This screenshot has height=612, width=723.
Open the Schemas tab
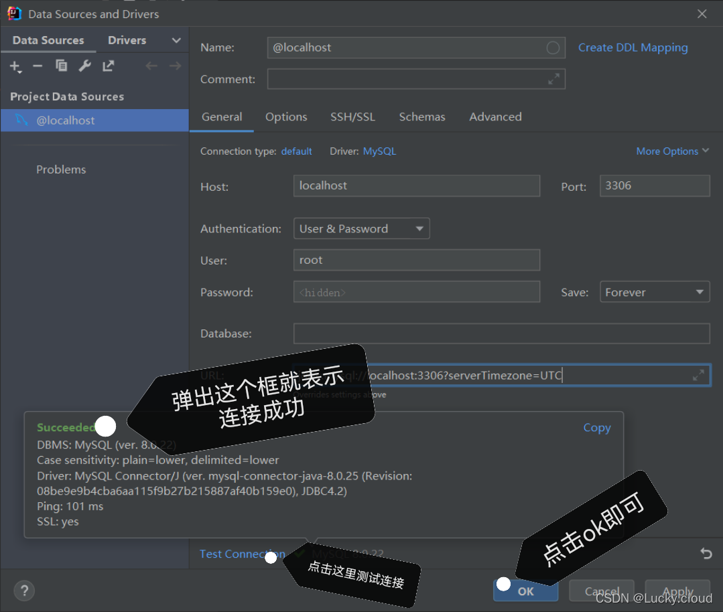pyautogui.click(x=421, y=117)
